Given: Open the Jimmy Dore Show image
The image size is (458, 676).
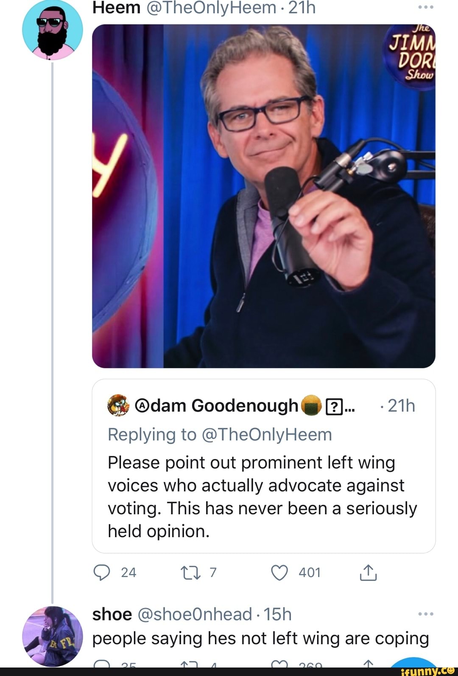Looking at the screenshot, I should point(263,196).
